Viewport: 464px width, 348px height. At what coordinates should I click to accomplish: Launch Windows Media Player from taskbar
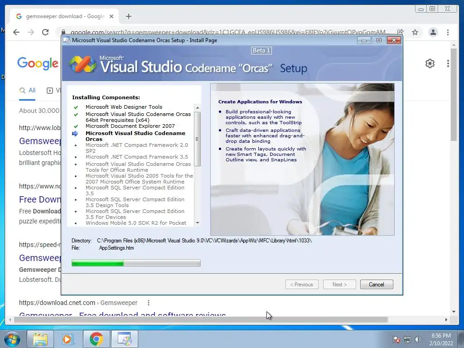[x=68, y=339]
